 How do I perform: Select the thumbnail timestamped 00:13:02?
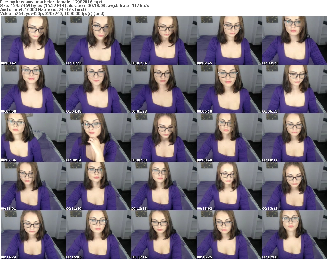click(x=229, y=187)
